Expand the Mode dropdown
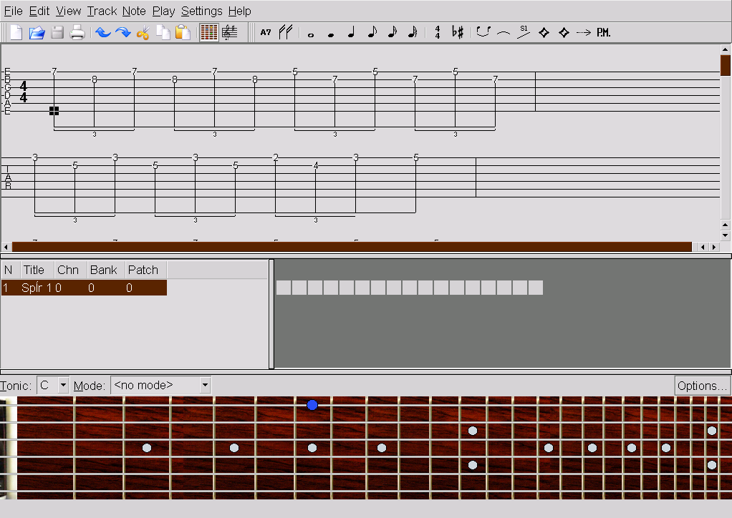Image resolution: width=732 pixels, height=518 pixels. pyautogui.click(x=205, y=386)
